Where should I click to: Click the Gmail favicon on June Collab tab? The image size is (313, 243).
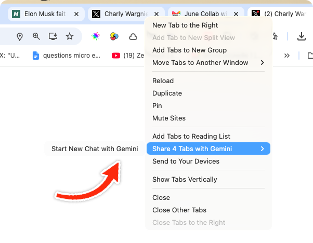(176, 14)
